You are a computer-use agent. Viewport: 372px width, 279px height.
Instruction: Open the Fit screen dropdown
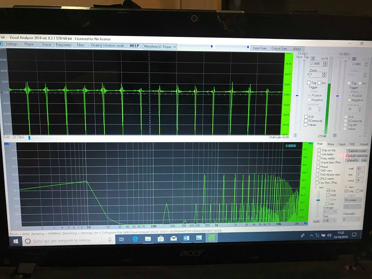(353, 200)
